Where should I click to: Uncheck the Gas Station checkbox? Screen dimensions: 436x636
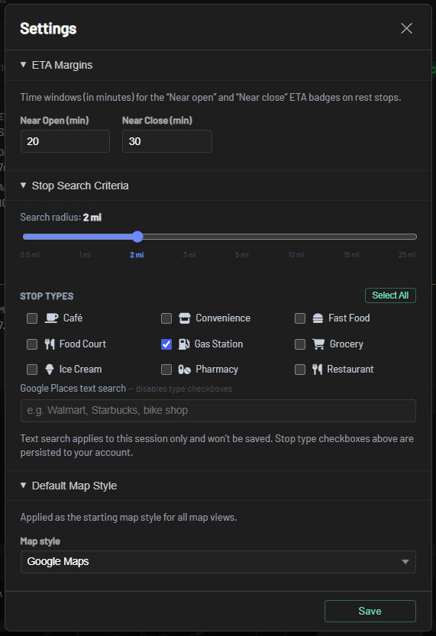click(x=166, y=344)
